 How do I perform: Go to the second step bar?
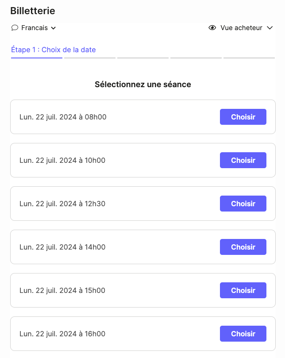pyautogui.click(x=89, y=58)
